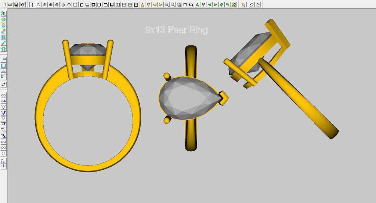
Task: Click the binoculars find icon
Action: click(191, 5)
